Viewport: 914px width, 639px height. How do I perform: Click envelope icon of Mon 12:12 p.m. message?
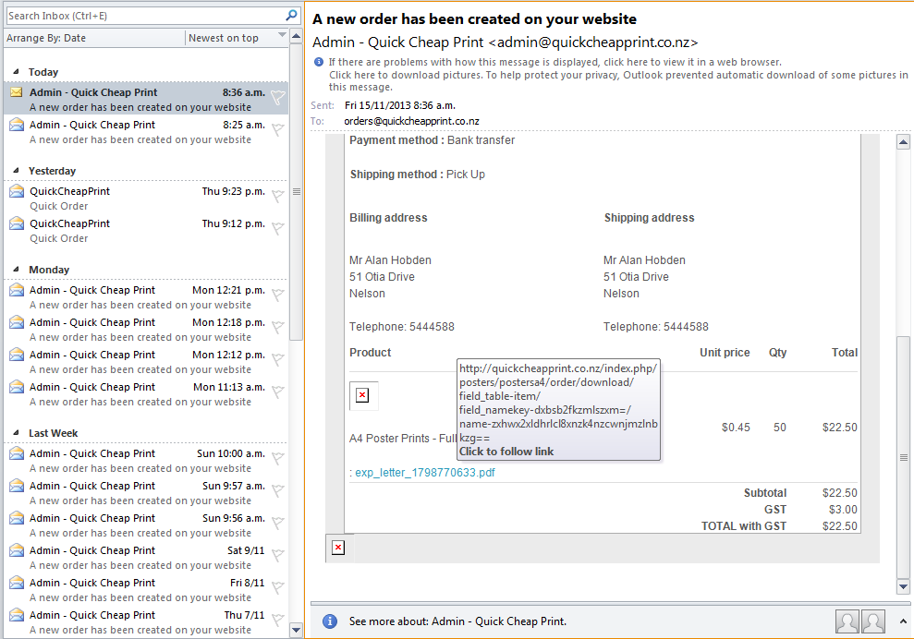(x=17, y=354)
